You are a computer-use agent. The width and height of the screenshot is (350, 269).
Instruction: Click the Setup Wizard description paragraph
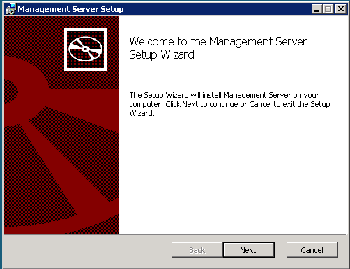229,104
